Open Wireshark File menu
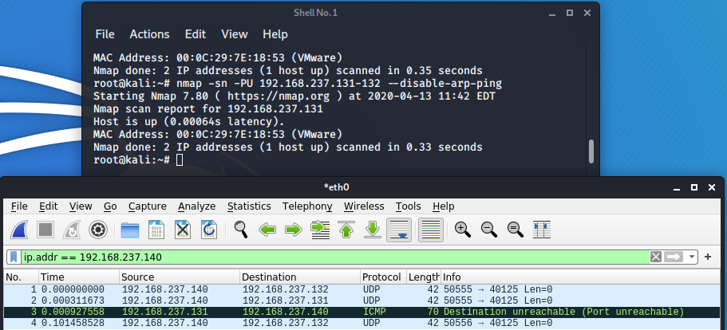Viewport: 727px width, 330px height. tap(19, 206)
